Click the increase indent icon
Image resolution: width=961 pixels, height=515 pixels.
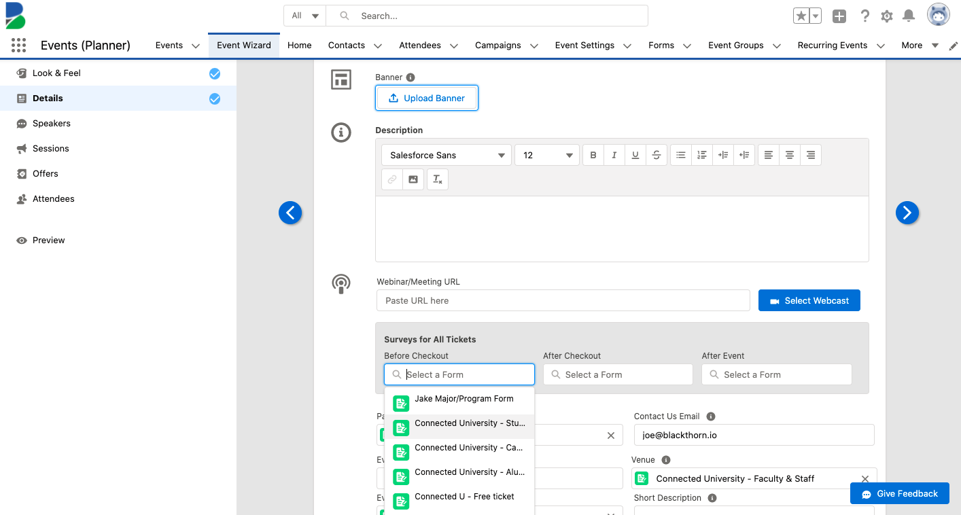click(723, 155)
